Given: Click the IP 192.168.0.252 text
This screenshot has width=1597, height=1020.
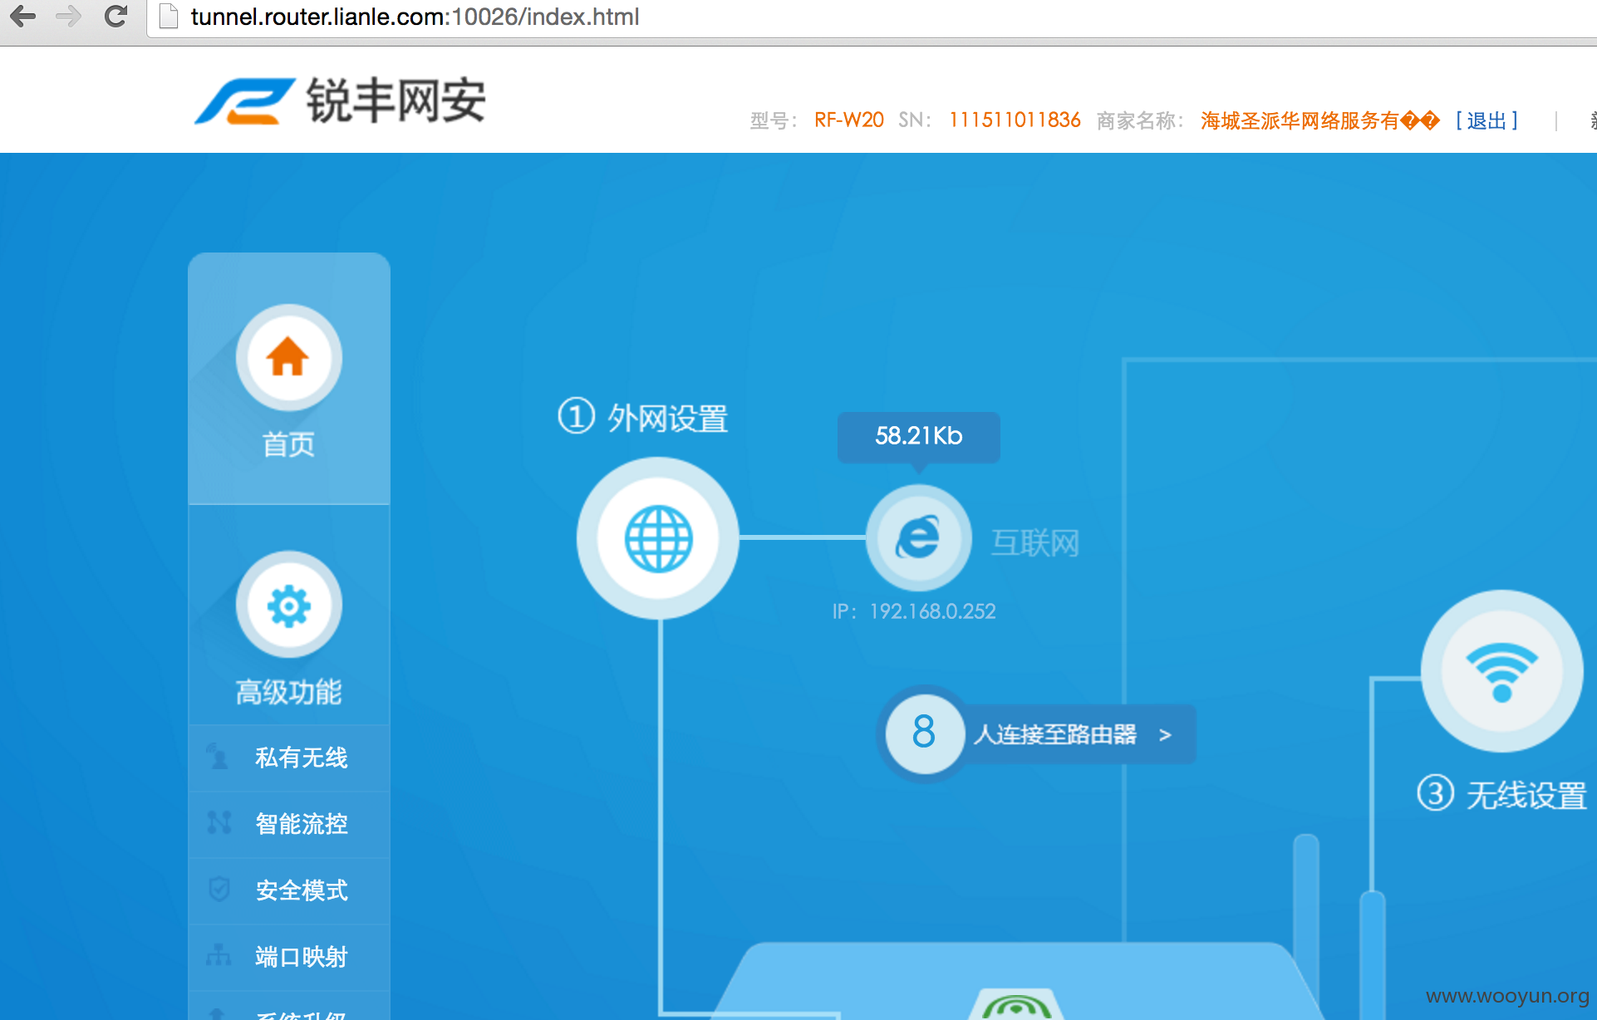Looking at the screenshot, I should (914, 611).
